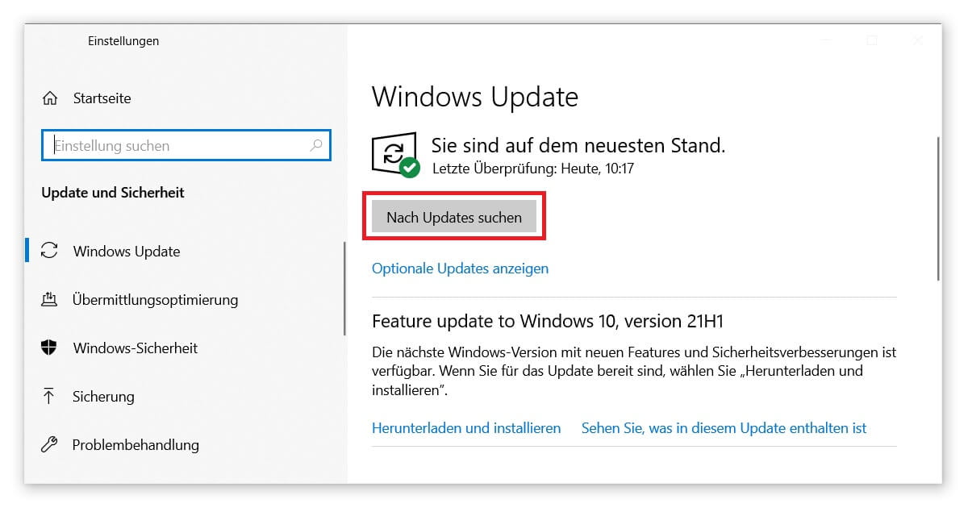Click the update status icon with green checkmark
968x508 pixels.
click(x=395, y=154)
